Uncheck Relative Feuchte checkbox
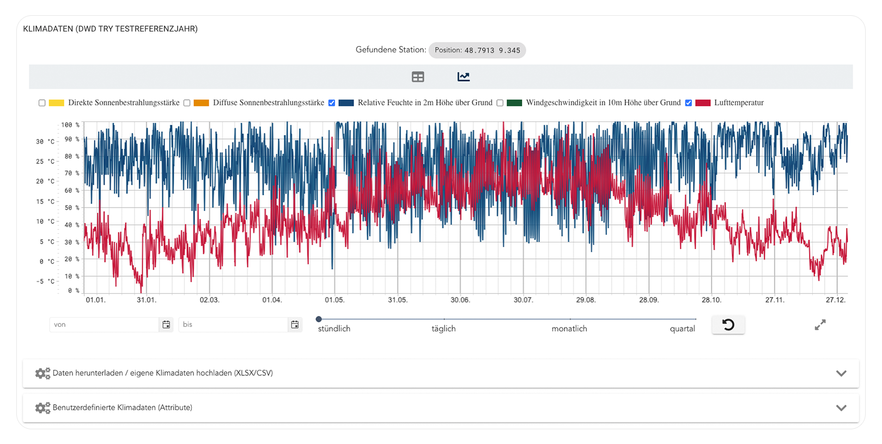The width and height of the screenshot is (882, 444). click(x=332, y=103)
